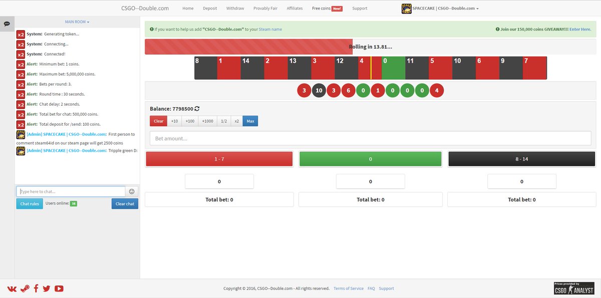Click the black 11 tile on the roulette wheel

pos(417,68)
